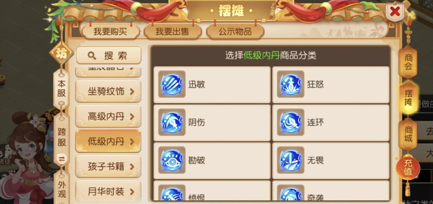Open the 商会 side button
This screenshot has width=433, height=204.
click(408, 62)
